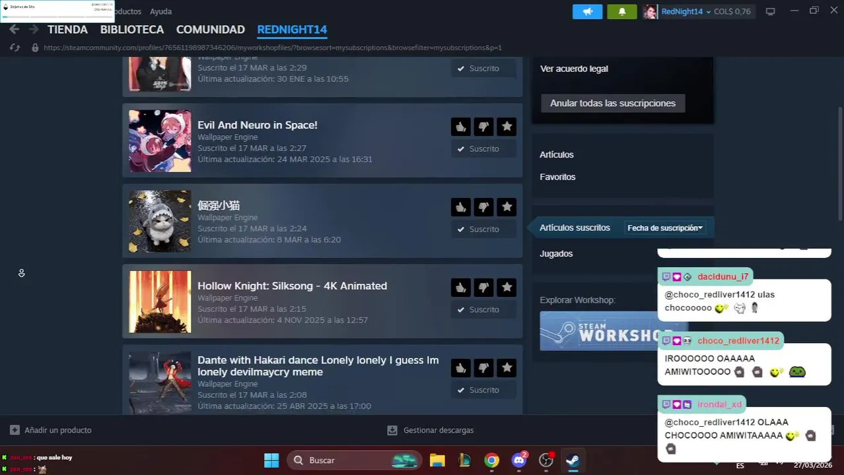Viewport: 844px width, 475px height.
Task: Select Artículos suscritos in the side menu
Action: [x=575, y=227]
